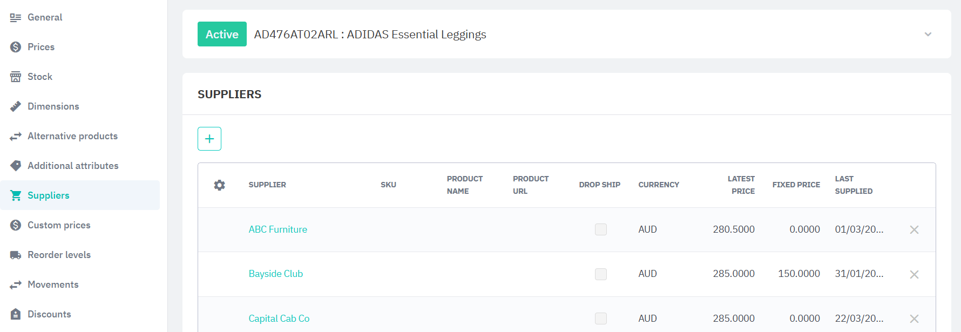Go to Alternative products section
Viewport: 961px width, 332px height.
point(72,136)
